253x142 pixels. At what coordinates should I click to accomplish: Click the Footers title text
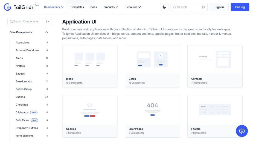tap(196, 129)
